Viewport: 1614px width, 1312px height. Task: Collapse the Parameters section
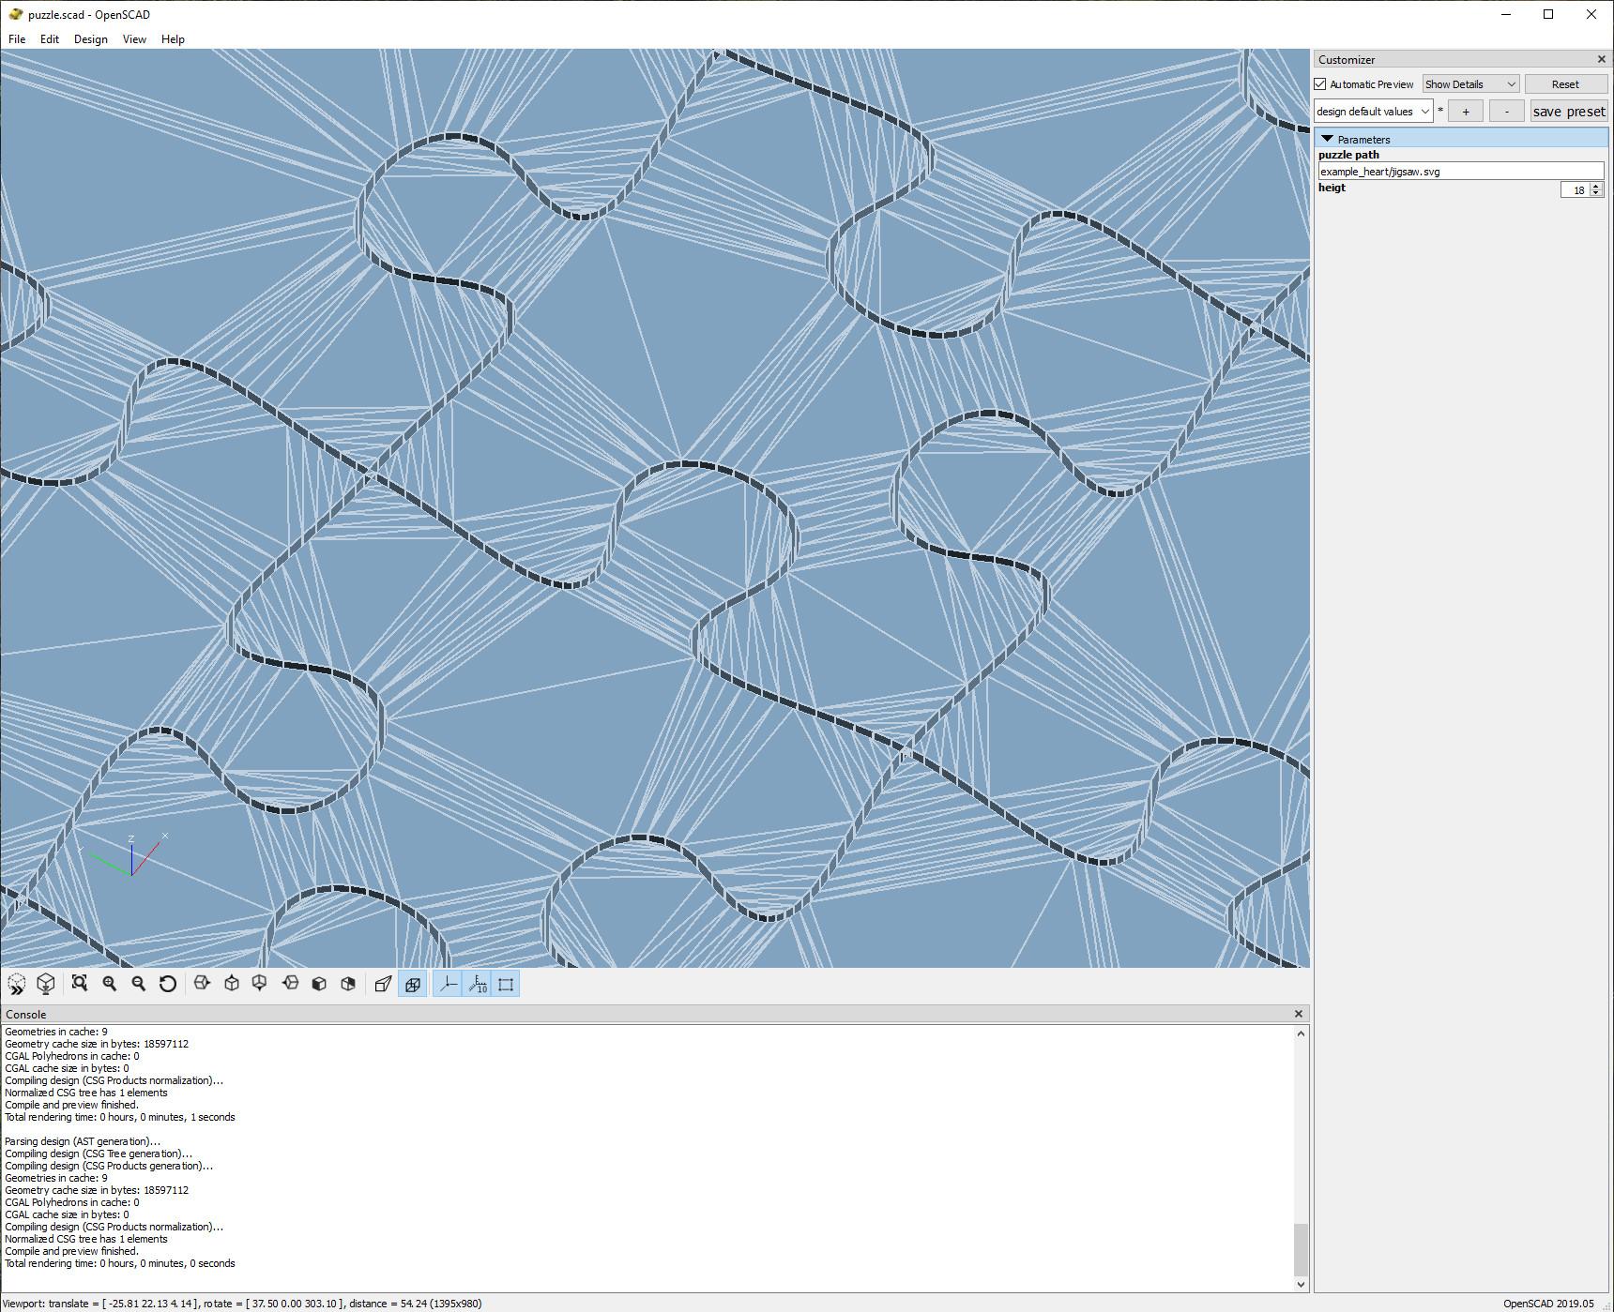(1329, 139)
